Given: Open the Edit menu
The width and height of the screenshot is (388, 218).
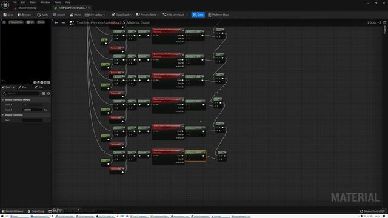Looking at the screenshot, I should click(x=23, y=2).
